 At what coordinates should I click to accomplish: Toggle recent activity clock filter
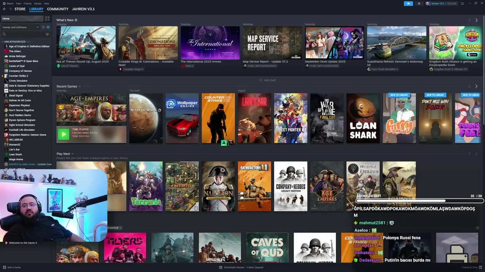(x=43, y=27)
